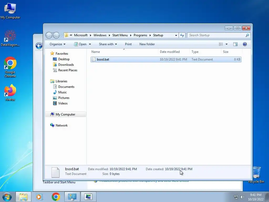Click the search magnifier icon
This screenshot has height=202, width=269.
tap(247, 36)
